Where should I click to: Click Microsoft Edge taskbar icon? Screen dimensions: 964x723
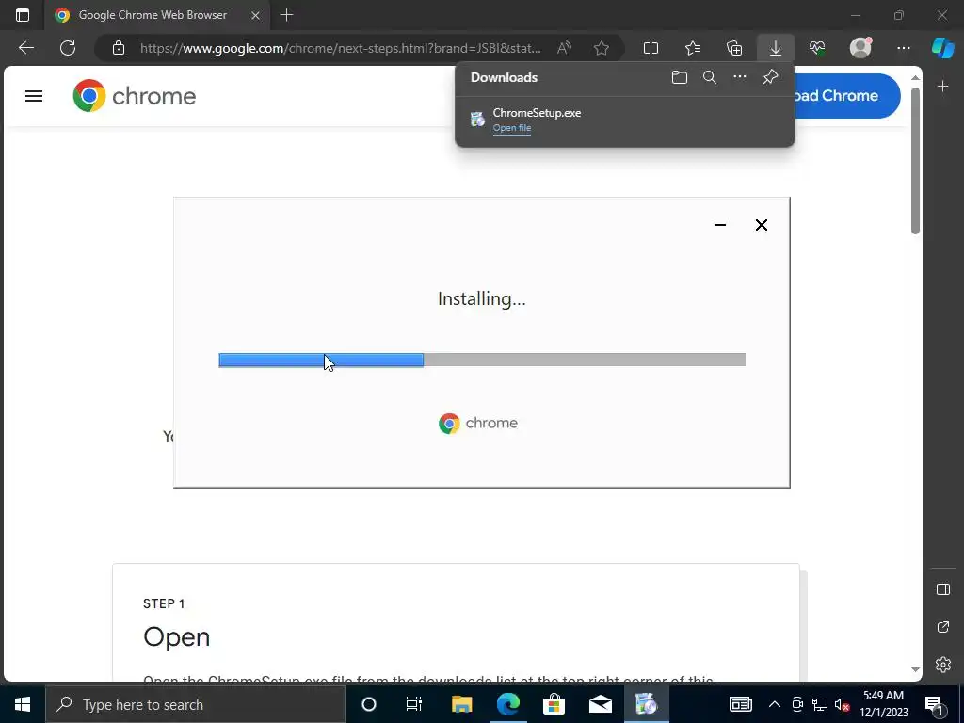click(x=507, y=704)
